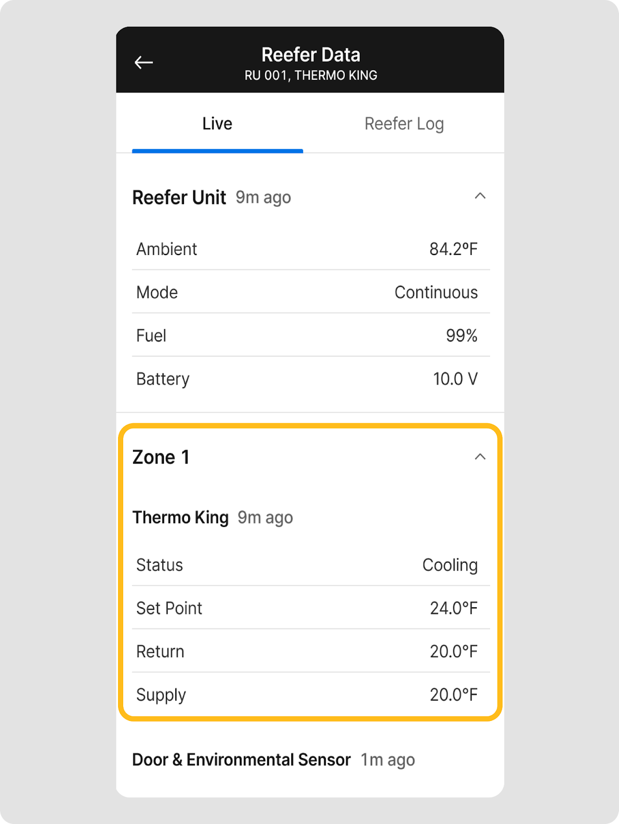Click the Zone 1 heading
This screenshot has width=619, height=824.
[161, 457]
